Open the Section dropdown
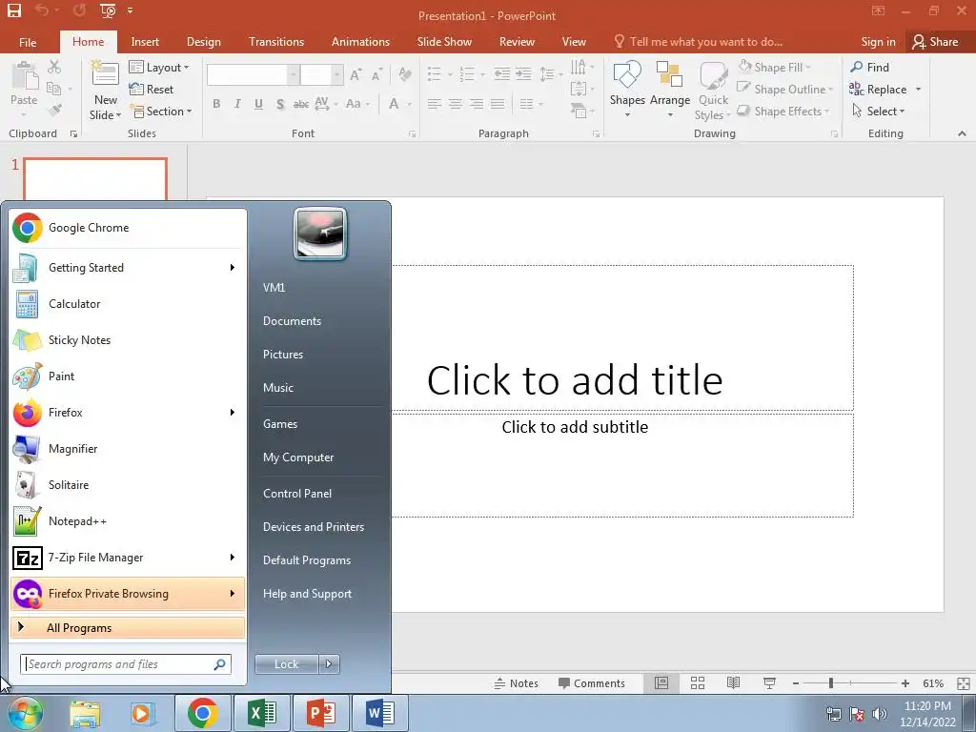The width and height of the screenshot is (976, 732). click(160, 112)
